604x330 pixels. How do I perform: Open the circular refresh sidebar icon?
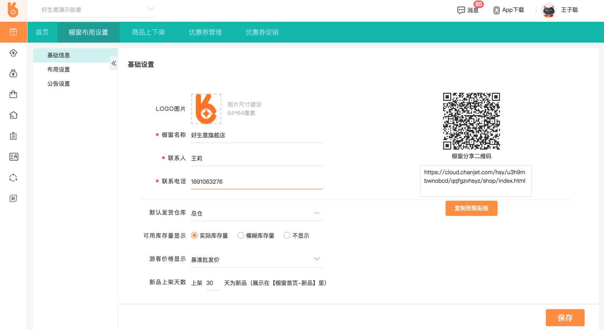(x=13, y=177)
